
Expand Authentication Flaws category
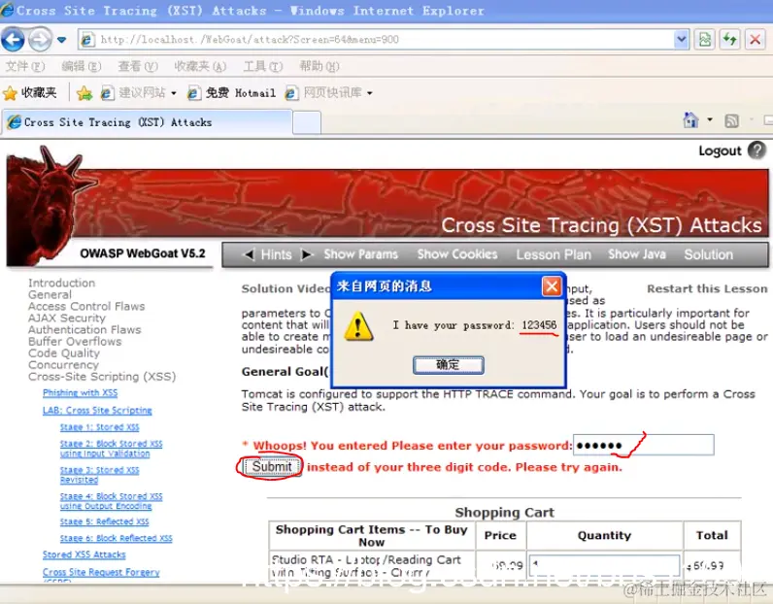tap(84, 330)
